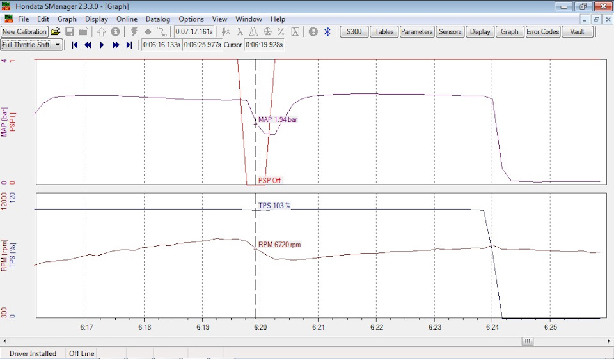Open the View menu
The image size is (614, 359).
coord(219,19)
